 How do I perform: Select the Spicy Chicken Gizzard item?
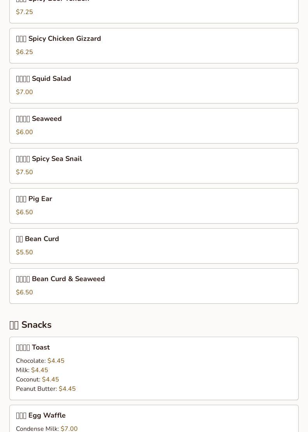(154, 46)
